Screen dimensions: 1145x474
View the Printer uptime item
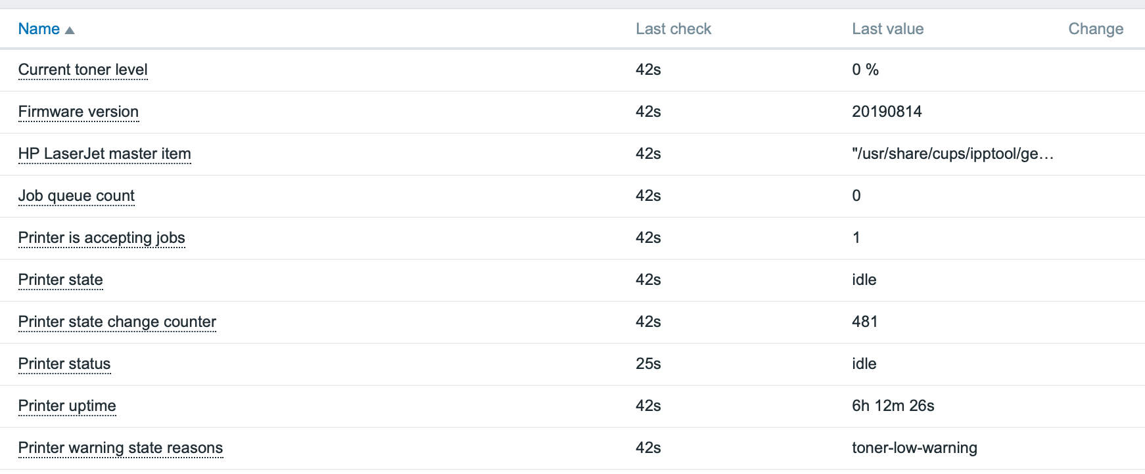click(67, 406)
